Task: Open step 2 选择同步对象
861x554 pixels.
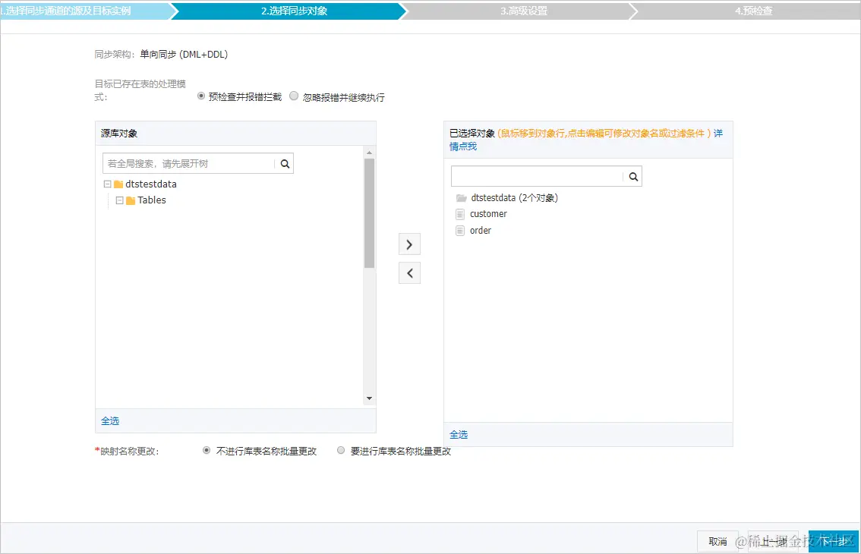Action: (x=295, y=11)
